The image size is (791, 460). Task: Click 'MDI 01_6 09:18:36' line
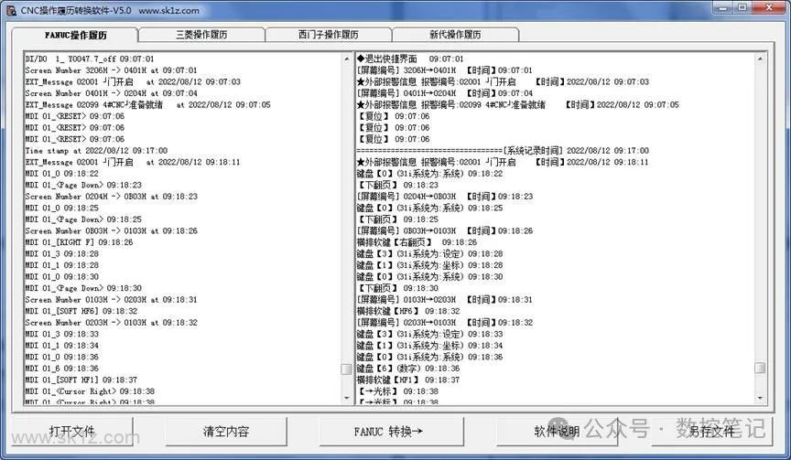coord(62,369)
